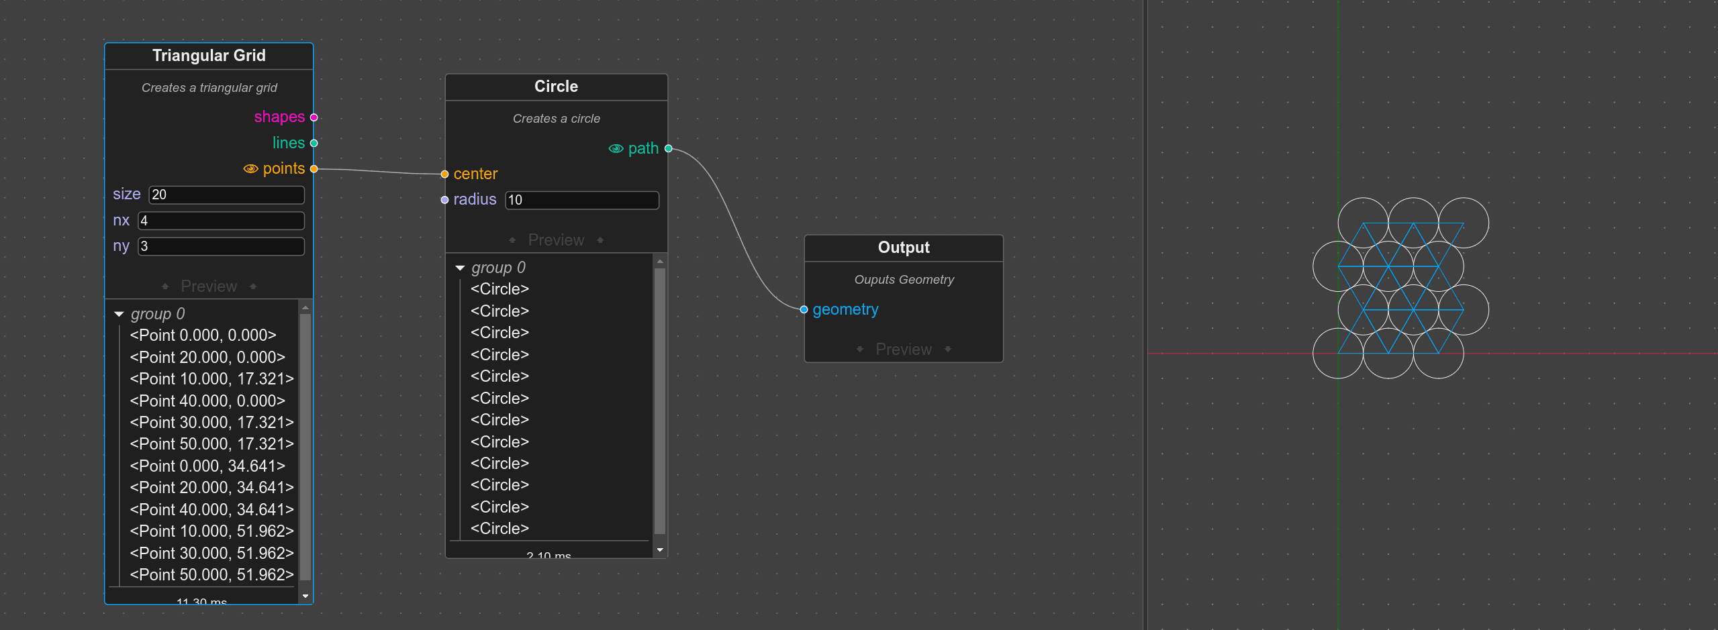Viewport: 1718px width, 630px height.
Task: Toggle the eye visibility icon next to points
Action: [x=250, y=168]
